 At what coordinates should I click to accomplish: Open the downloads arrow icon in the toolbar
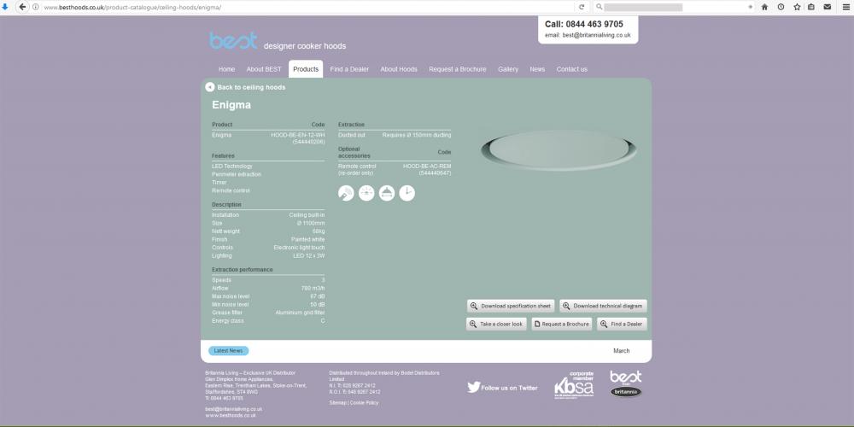point(5,7)
